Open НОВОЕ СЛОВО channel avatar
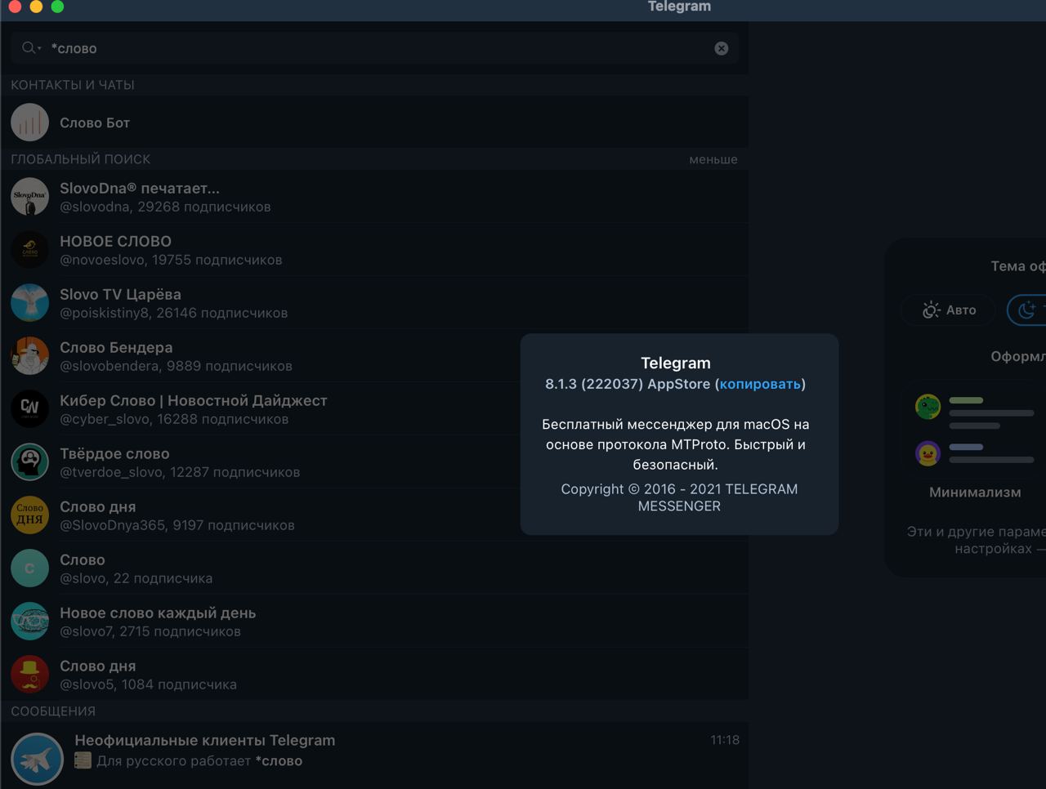This screenshot has height=789, width=1046. pyautogui.click(x=30, y=250)
